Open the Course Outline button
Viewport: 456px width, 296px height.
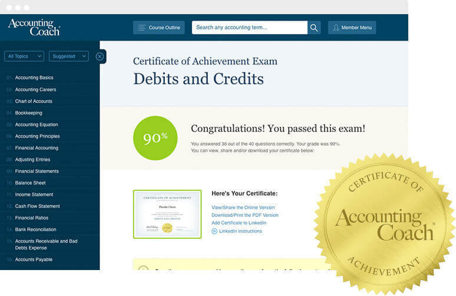(159, 28)
